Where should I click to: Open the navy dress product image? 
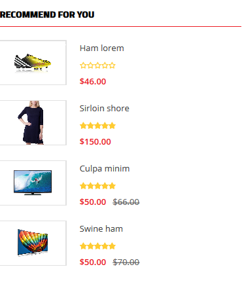click(33, 123)
